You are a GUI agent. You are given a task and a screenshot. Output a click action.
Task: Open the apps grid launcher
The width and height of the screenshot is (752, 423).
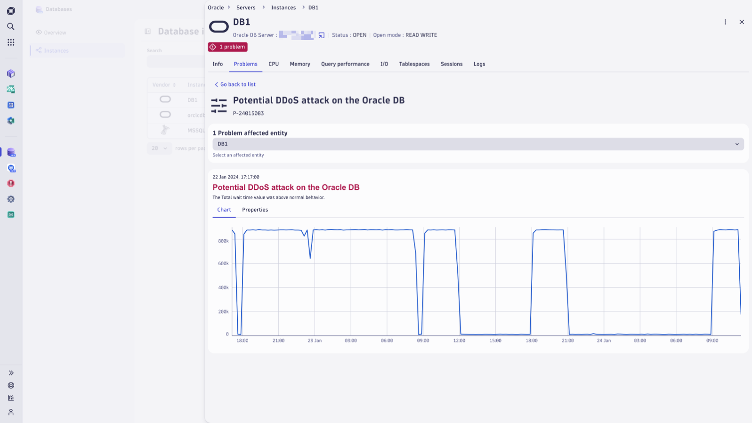[11, 42]
